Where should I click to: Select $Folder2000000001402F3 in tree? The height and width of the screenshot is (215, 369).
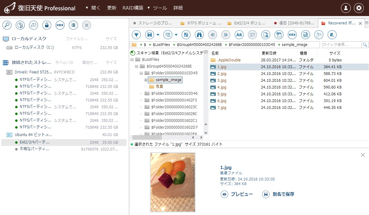coord(174,100)
